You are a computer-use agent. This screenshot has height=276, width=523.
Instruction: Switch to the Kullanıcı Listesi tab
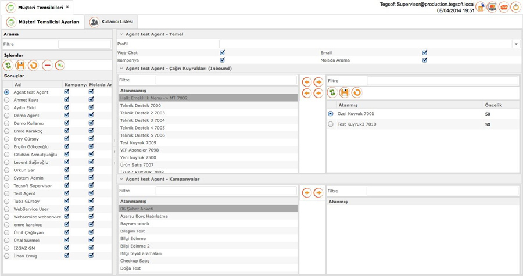111,21
